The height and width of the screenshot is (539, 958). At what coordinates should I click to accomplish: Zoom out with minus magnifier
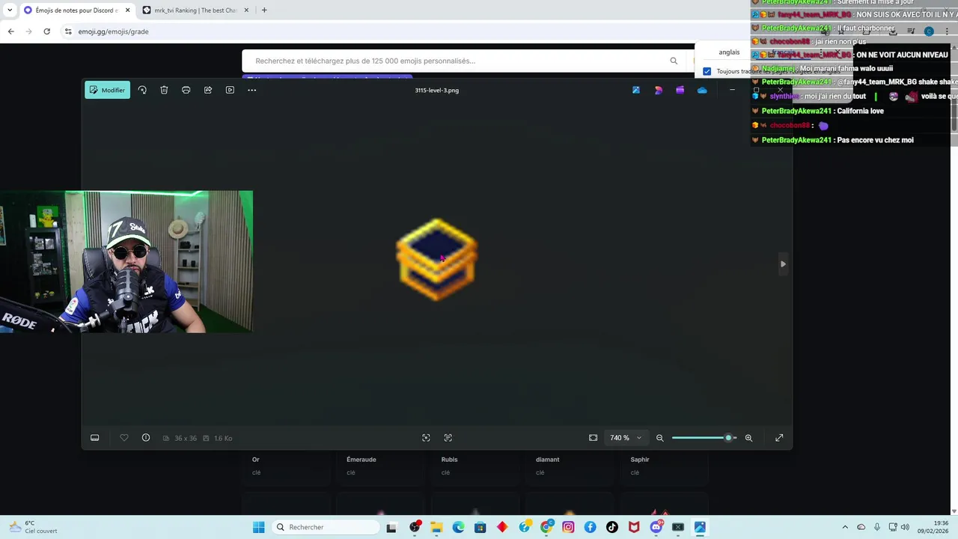pyautogui.click(x=659, y=438)
